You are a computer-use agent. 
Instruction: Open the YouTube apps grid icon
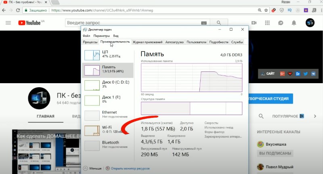[x=267, y=23]
